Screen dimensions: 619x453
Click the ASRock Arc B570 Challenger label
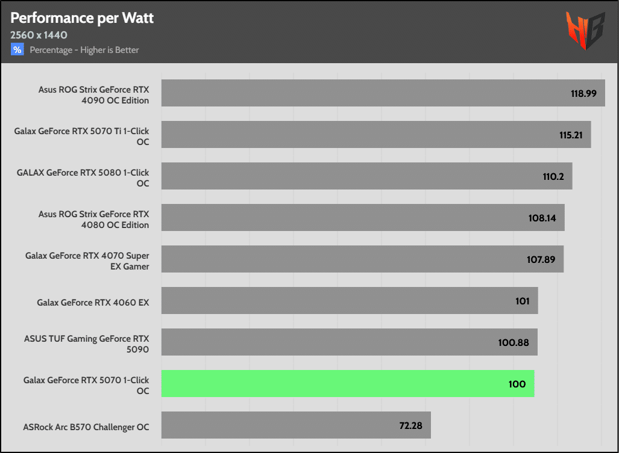coord(86,427)
